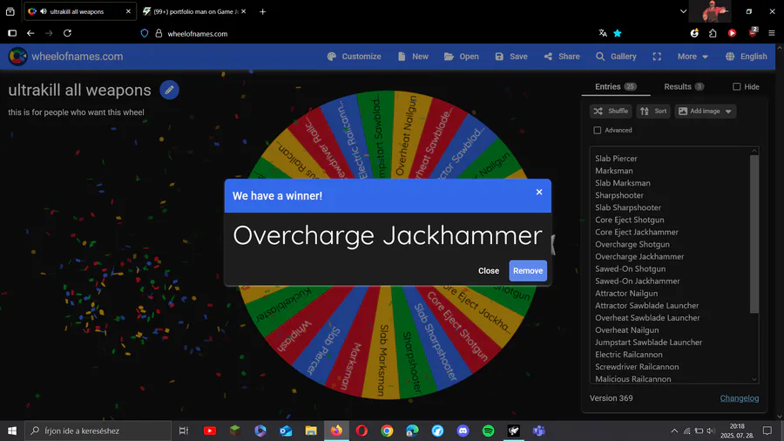Open a new browser tab

click(x=262, y=11)
